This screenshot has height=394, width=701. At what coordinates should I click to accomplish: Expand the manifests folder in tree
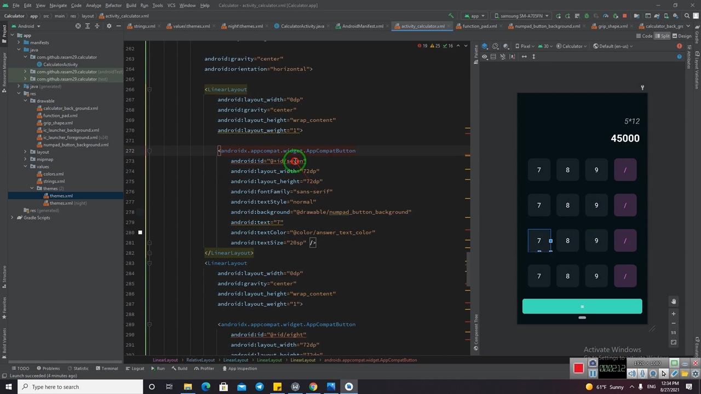19,43
